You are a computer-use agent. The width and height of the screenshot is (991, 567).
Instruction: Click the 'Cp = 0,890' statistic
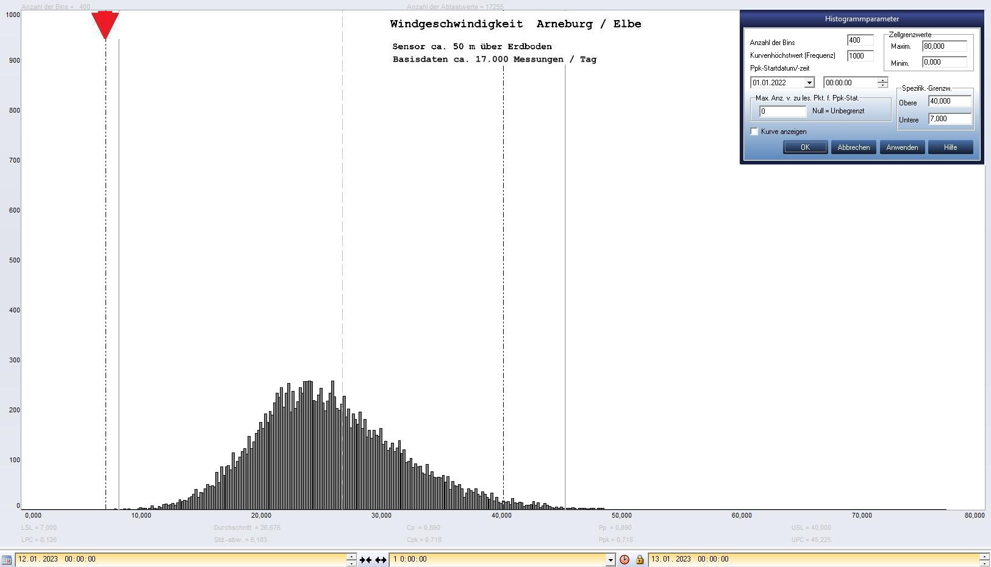point(423,528)
